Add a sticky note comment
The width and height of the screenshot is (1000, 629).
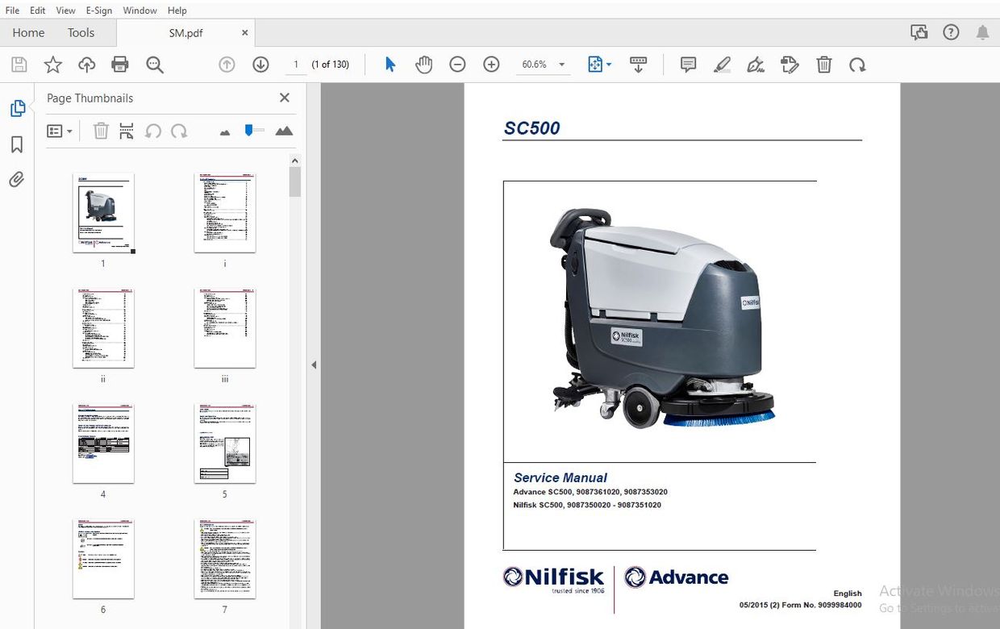tap(688, 64)
